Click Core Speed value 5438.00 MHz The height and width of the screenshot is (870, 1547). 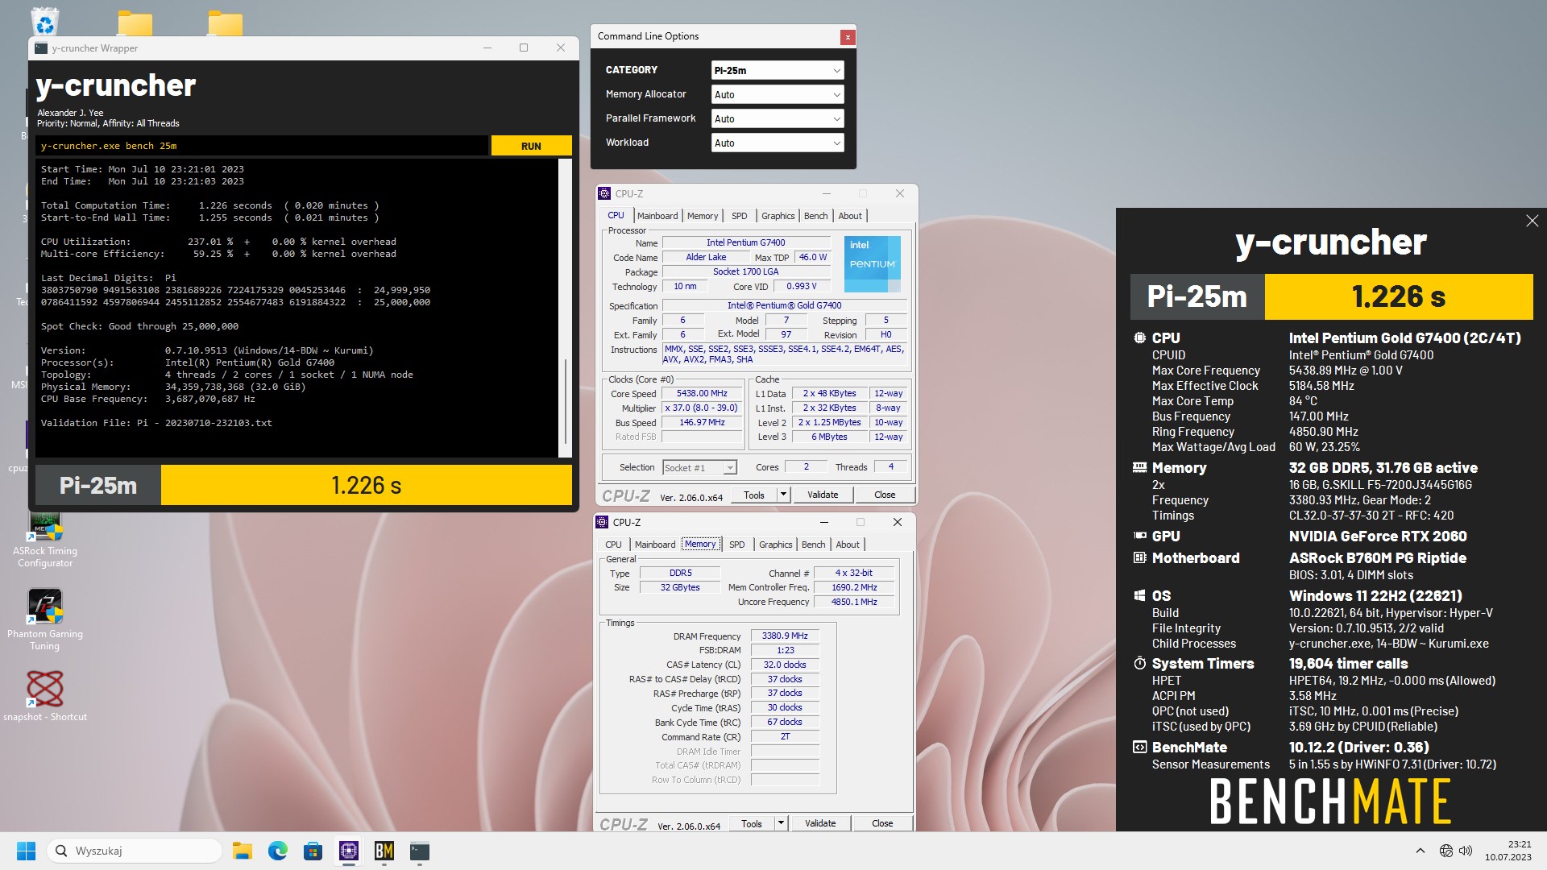point(702,394)
